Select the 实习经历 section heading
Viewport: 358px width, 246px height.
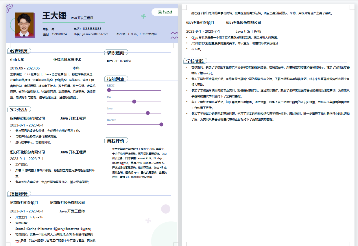(x=19, y=110)
